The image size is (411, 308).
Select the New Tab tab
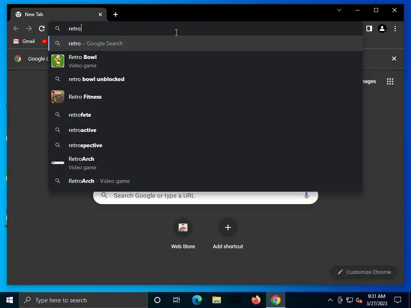(x=59, y=14)
